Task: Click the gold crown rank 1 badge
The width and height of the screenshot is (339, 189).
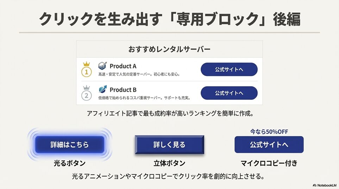Action: click(x=86, y=70)
